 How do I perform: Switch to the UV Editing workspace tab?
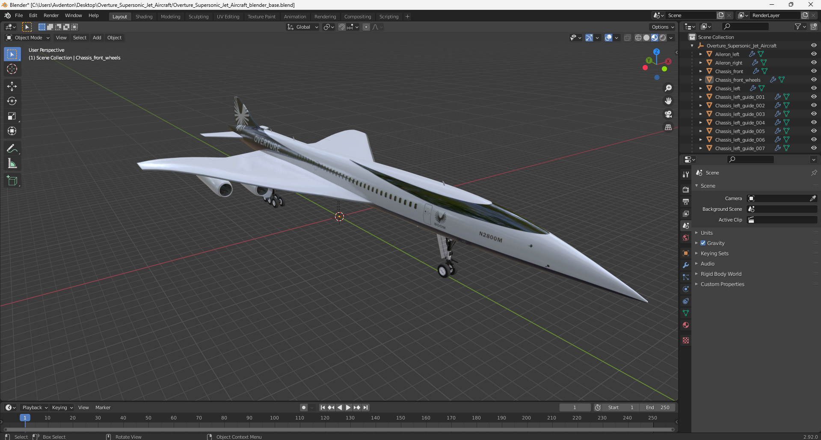coord(228,17)
